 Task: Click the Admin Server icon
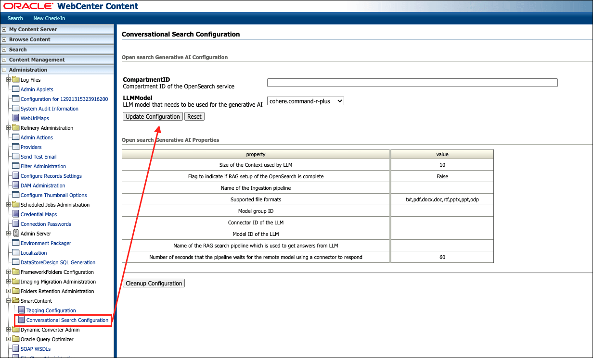click(x=15, y=234)
